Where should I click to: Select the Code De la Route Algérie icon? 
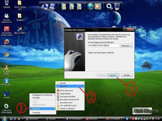tap(7, 109)
